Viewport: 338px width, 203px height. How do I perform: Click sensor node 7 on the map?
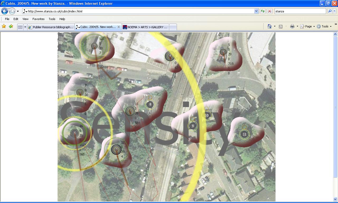click(x=116, y=150)
